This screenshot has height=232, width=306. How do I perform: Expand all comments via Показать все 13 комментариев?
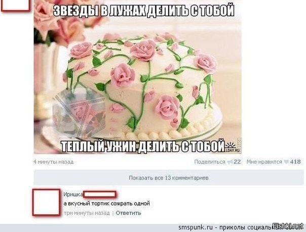169,177
